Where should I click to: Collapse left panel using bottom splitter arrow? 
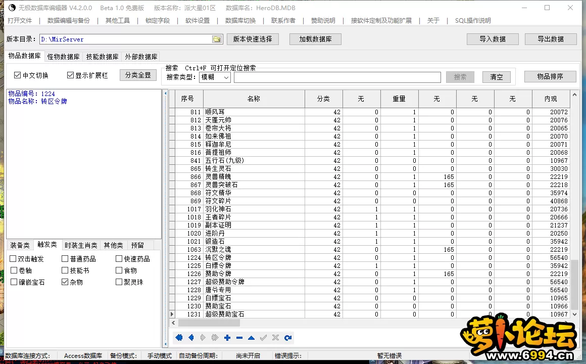coord(166,343)
